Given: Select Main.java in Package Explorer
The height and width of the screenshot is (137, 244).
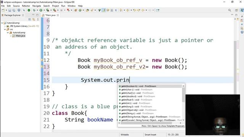Looking at the screenshot, I should click(x=20, y=36).
